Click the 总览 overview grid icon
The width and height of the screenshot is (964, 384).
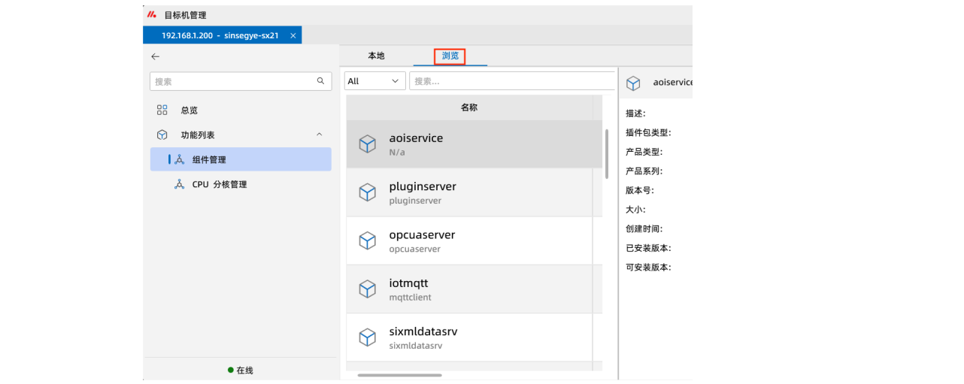coord(162,110)
